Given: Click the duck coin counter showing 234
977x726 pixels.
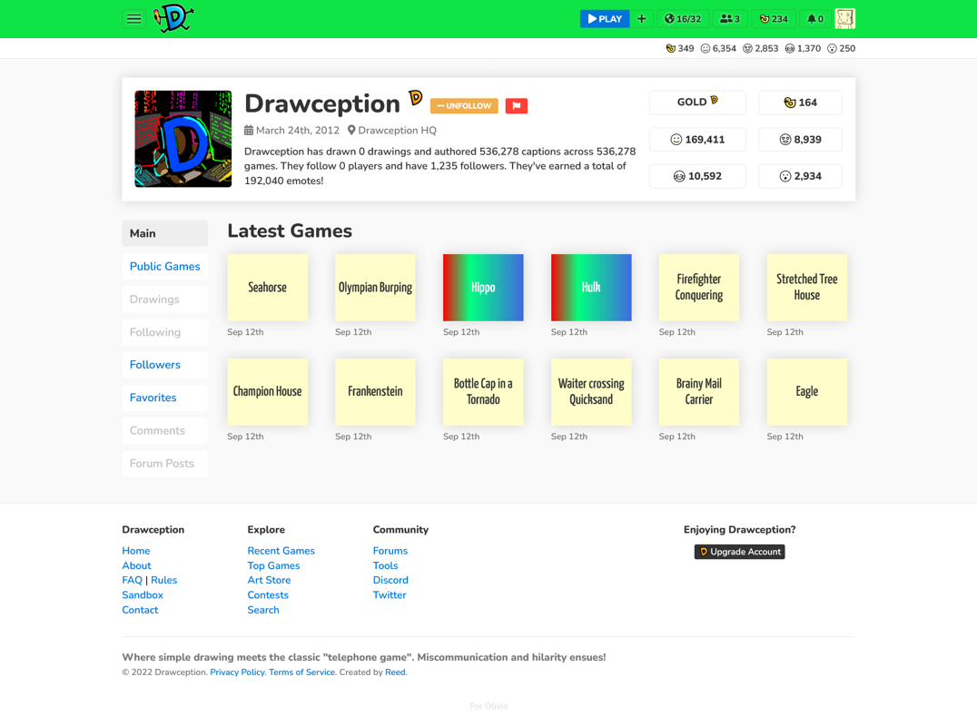Looking at the screenshot, I should coord(773,18).
